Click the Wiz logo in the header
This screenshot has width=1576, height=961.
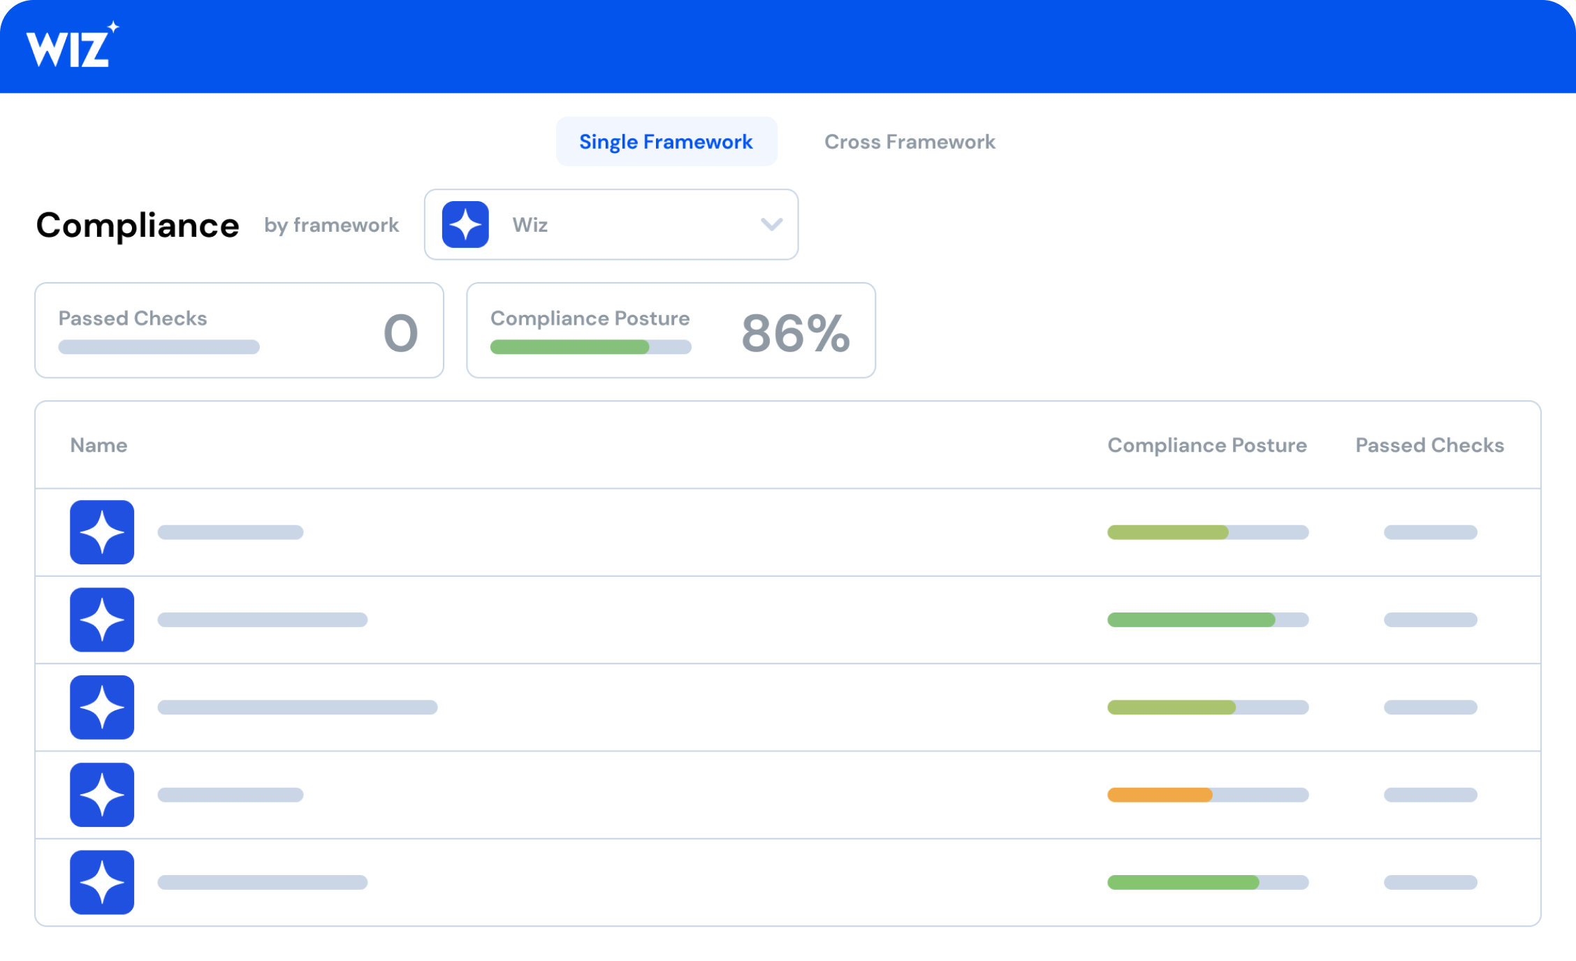[x=72, y=45]
